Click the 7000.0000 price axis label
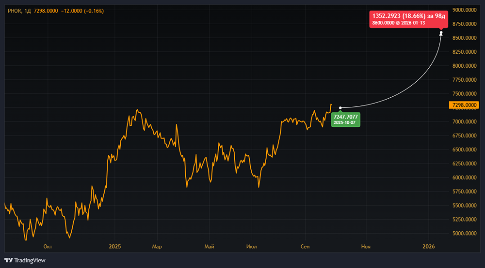The height and width of the screenshot is (268, 485). 464,121
